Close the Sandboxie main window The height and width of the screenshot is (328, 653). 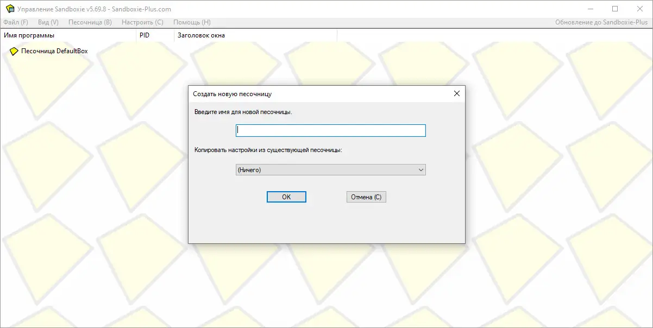click(640, 9)
